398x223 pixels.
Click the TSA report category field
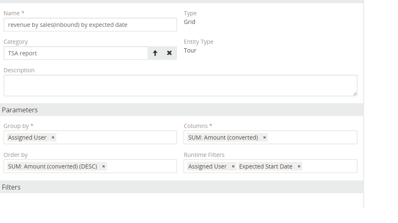[75, 53]
